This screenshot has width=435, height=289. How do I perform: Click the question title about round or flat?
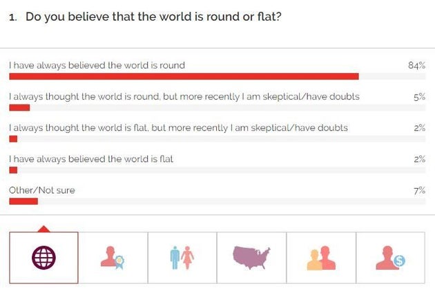153,16
